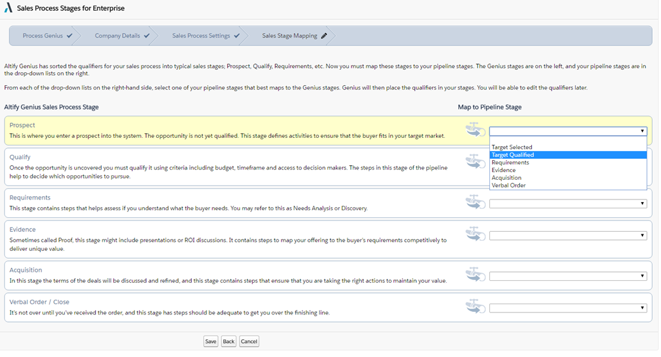The height and width of the screenshot is (357, 661).
Task: Click the checkmark beside Company Details step
Action: [147, 36]
